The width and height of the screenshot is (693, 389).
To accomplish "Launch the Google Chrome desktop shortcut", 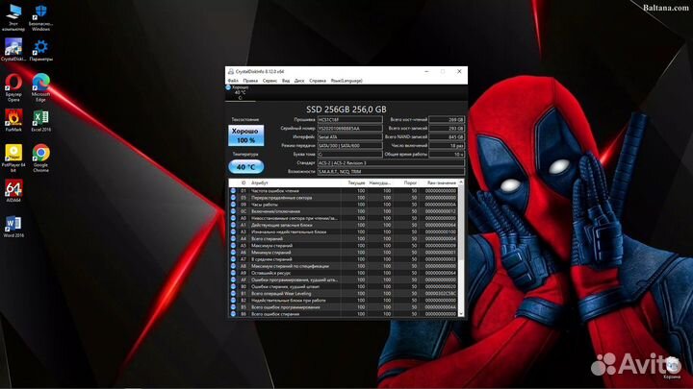I will click(40, 158).
